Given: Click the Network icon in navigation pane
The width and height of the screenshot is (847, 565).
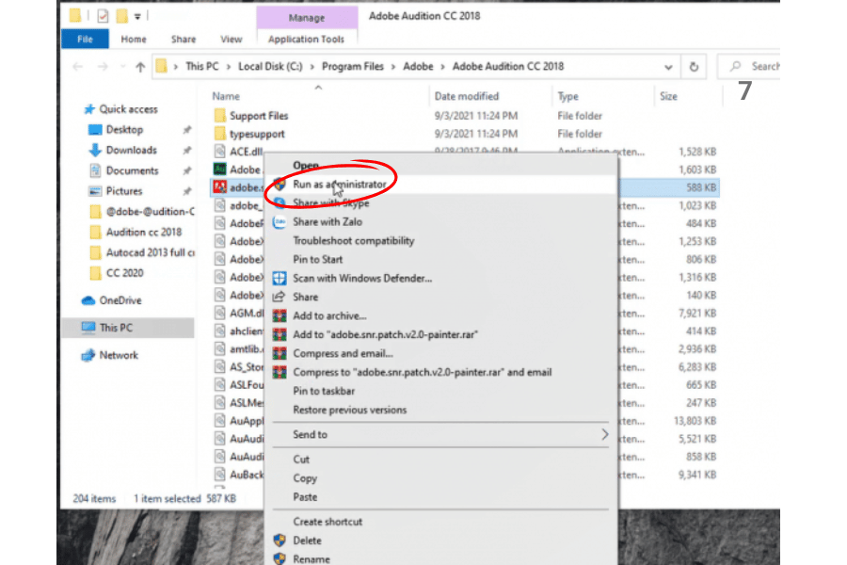Looking at the screenshot, I should 88,355.
